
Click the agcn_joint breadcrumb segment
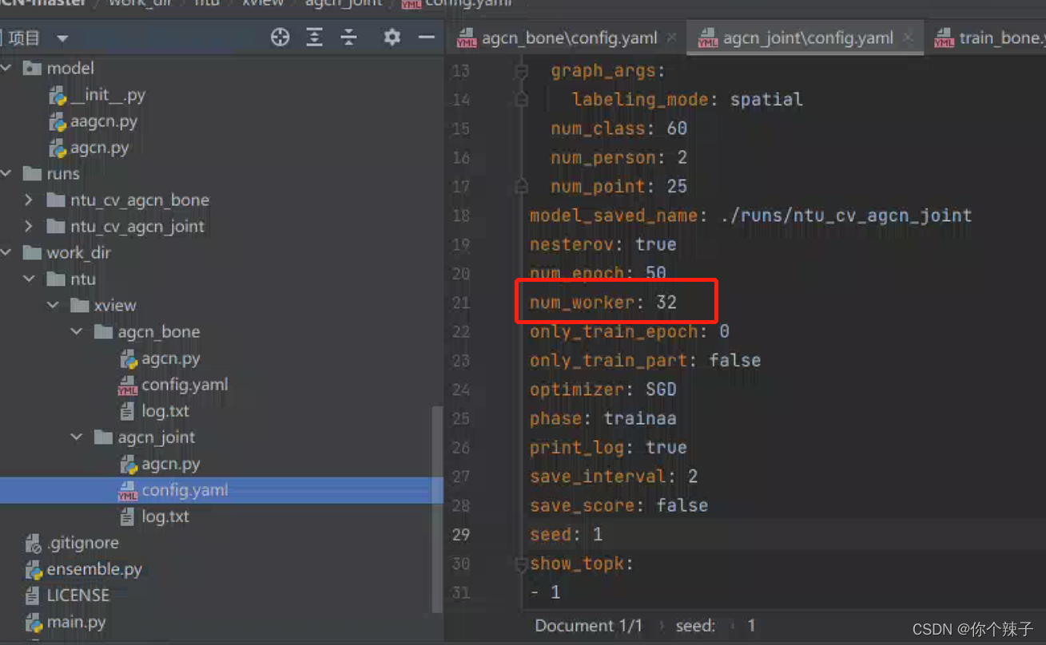point(343,3)
